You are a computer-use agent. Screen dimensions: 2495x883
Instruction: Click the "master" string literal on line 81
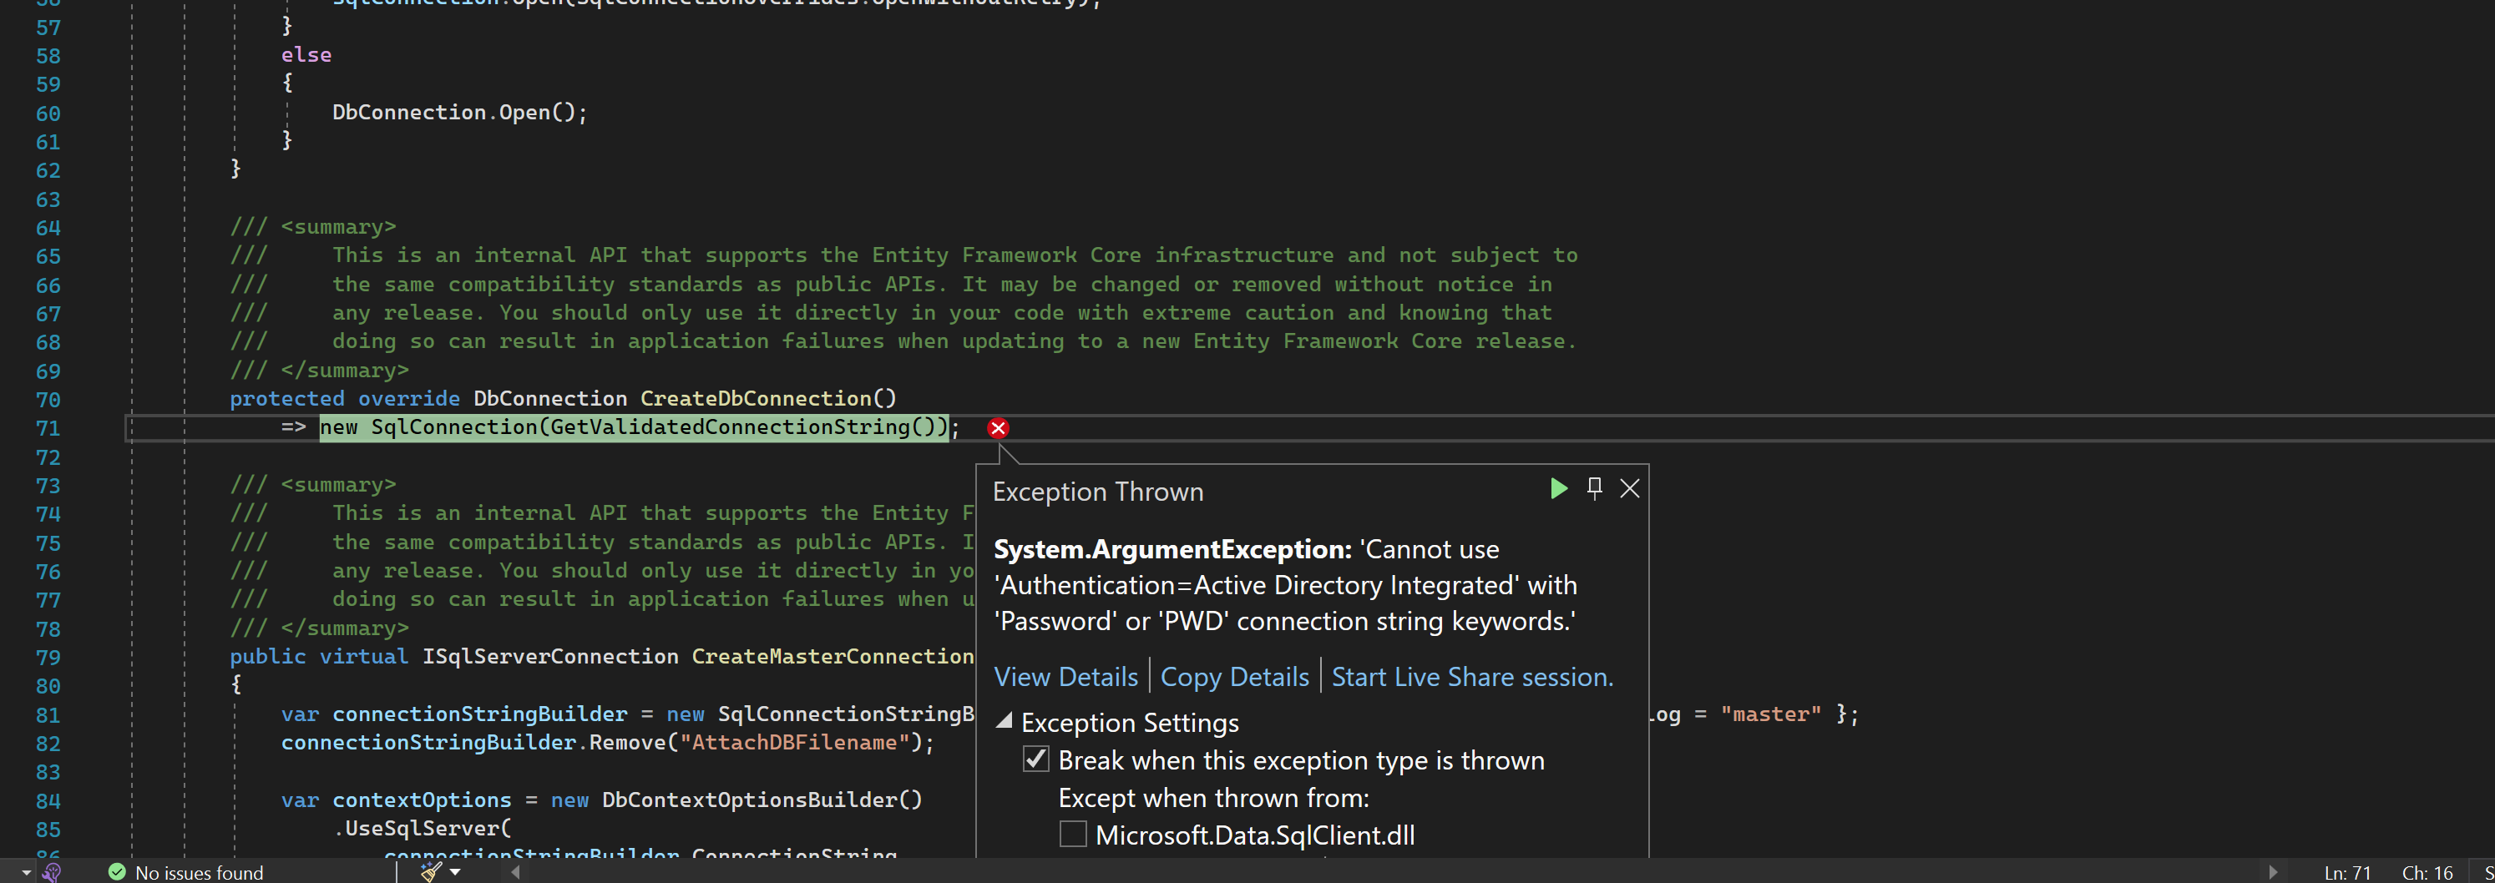point(1770,714)
